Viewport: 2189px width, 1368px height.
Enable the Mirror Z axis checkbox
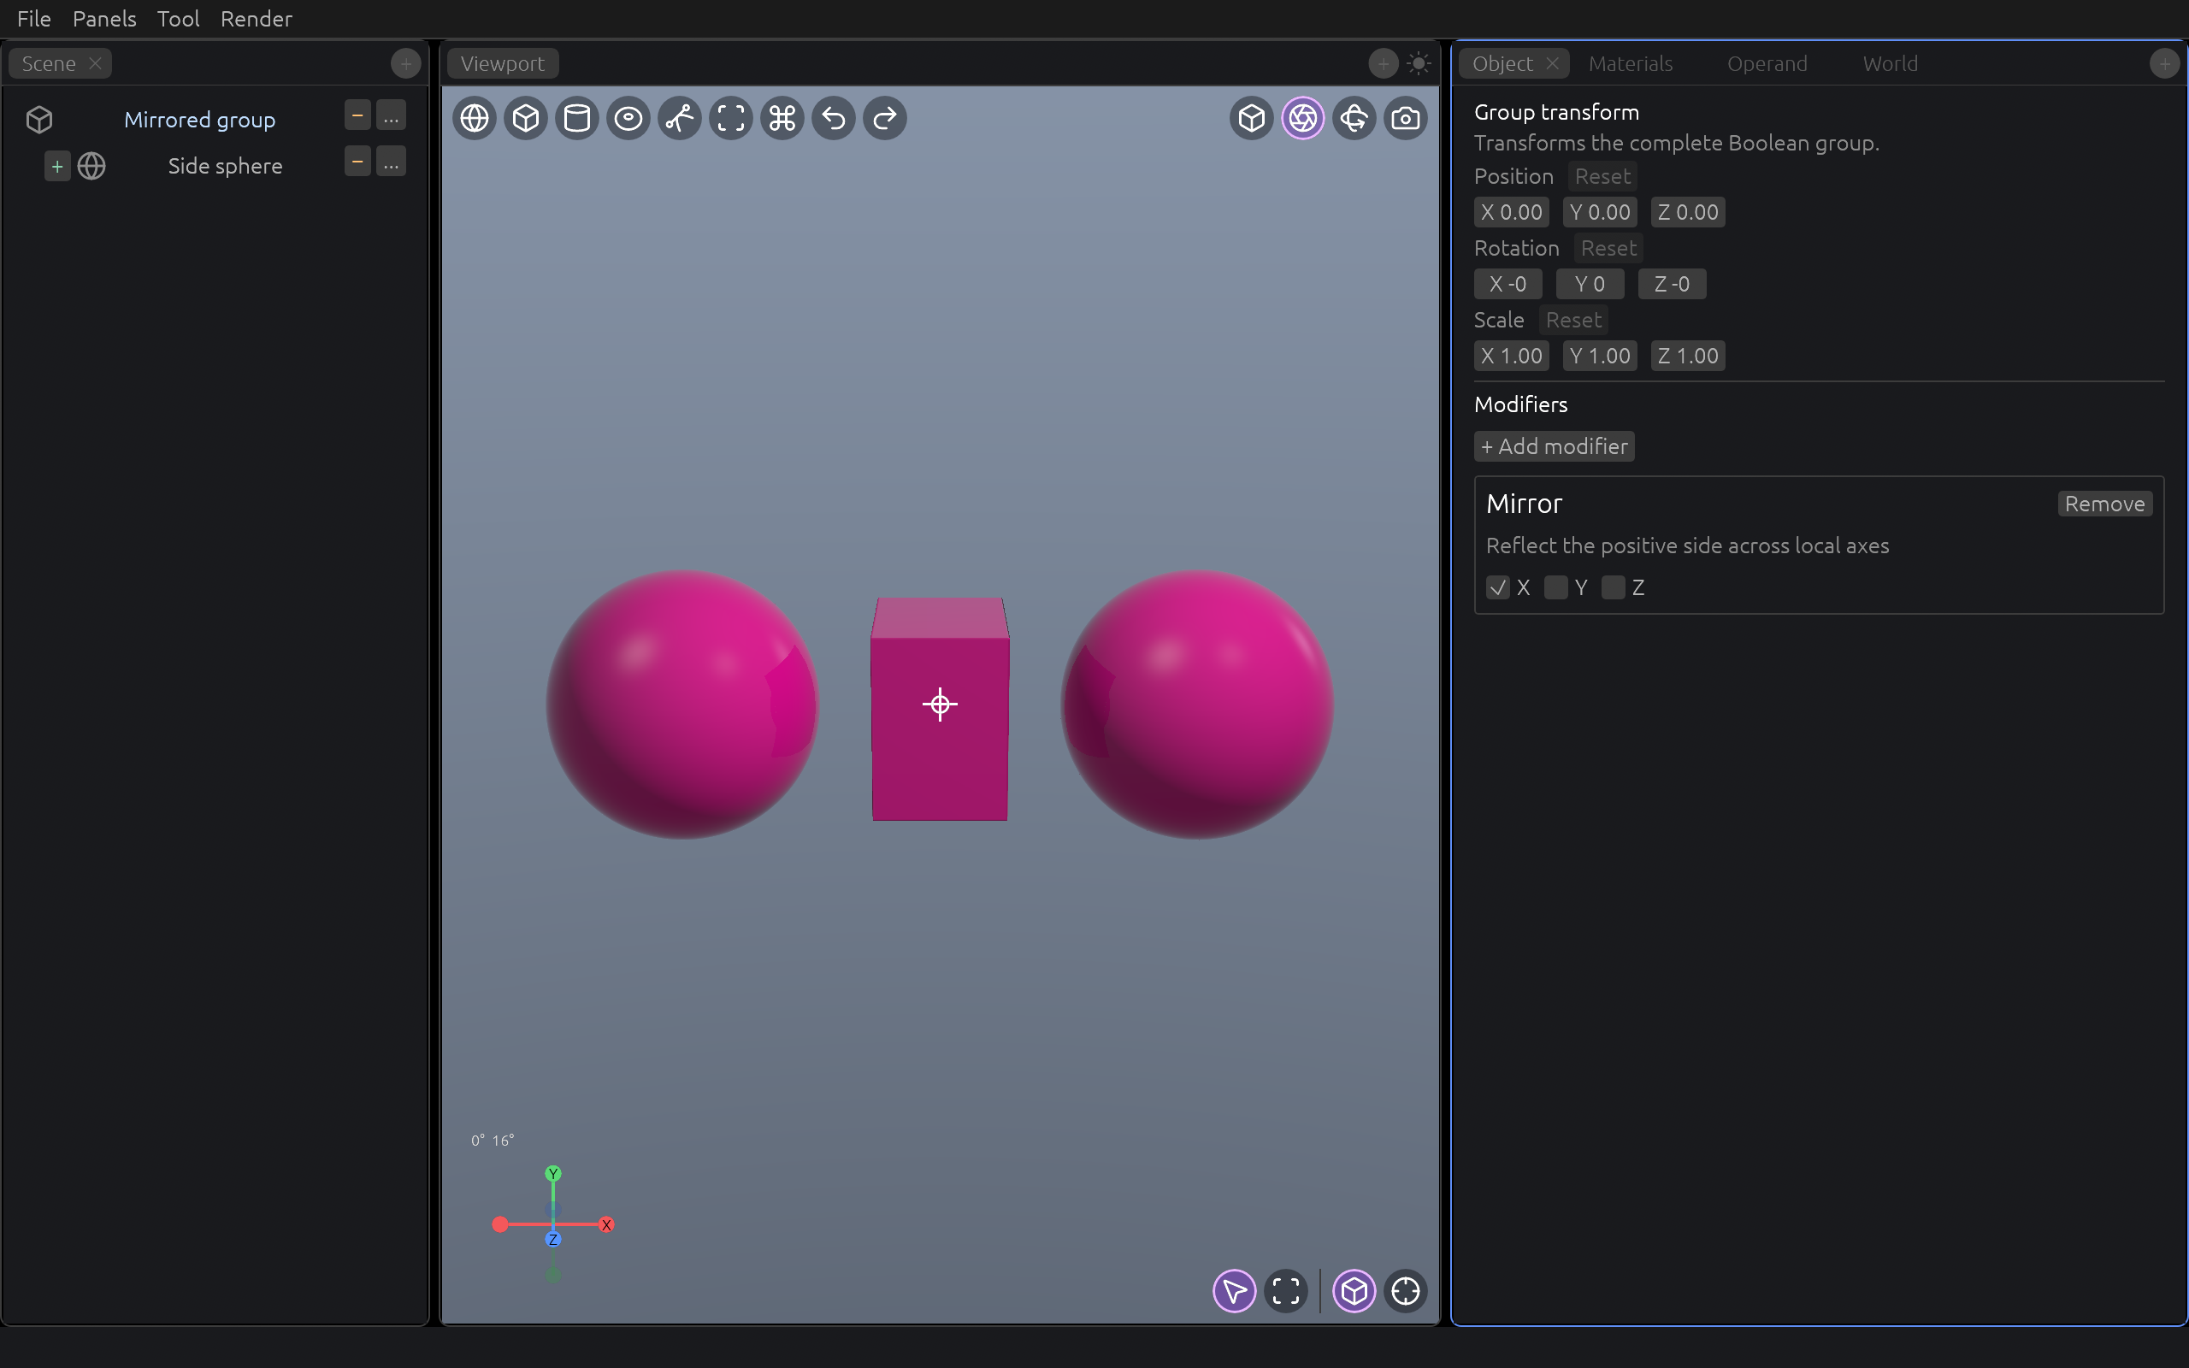point(1613,587)
